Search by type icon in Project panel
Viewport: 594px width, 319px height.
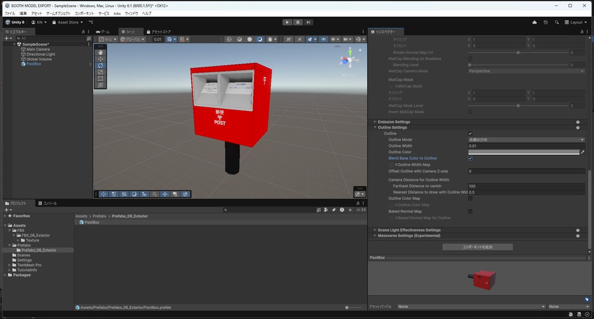[x=326, y=209]
